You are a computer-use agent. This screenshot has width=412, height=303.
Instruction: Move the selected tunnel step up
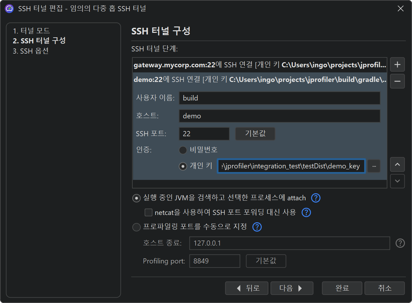tap(397, 165)
